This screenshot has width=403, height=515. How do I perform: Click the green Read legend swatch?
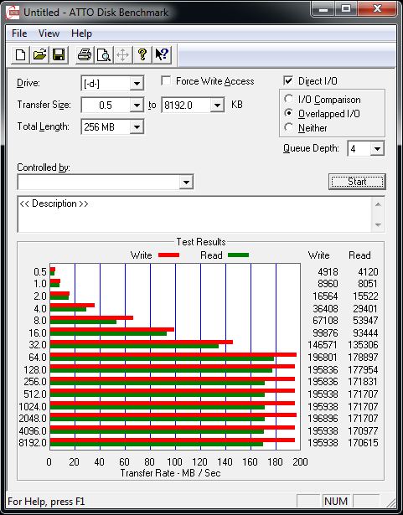(238, 255)
